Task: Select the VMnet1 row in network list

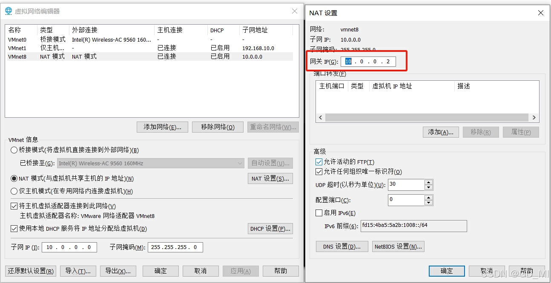Action: coord(150,48)
